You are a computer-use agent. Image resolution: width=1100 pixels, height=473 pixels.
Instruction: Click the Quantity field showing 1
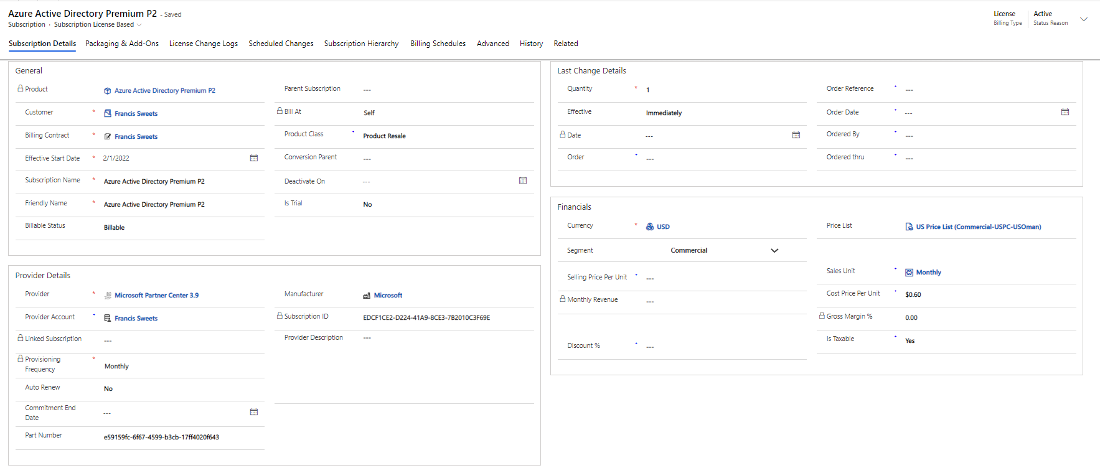[x=725, y=90]
